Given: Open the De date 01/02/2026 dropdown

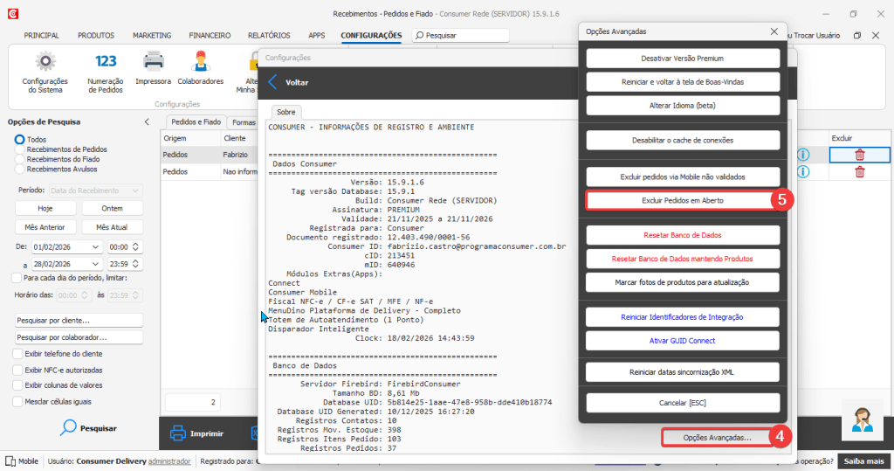Looking at the screenshot, I should pos(95,246).
